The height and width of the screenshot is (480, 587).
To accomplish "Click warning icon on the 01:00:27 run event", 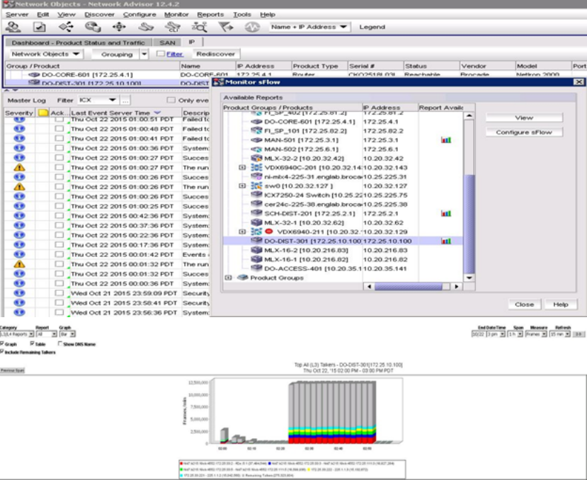I will 19,167.
